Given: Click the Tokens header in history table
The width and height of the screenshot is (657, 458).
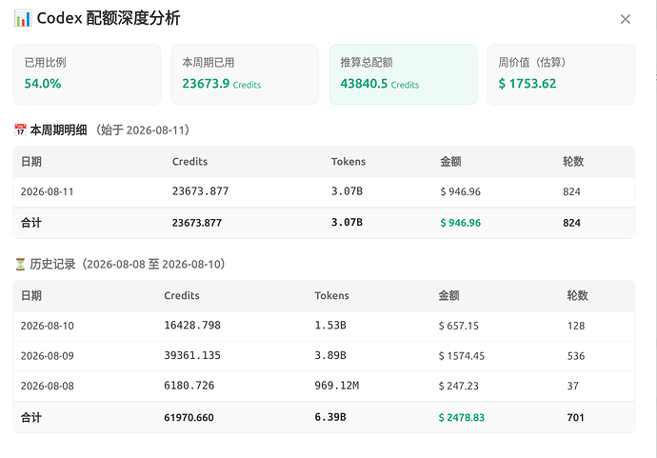Looking at the screenshot, I should point(332,295).
